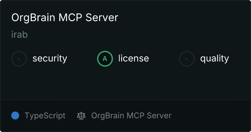The width and height of the screenshot is (251, 132).
Task: Click the quality label text
Action: pos(215,58)
